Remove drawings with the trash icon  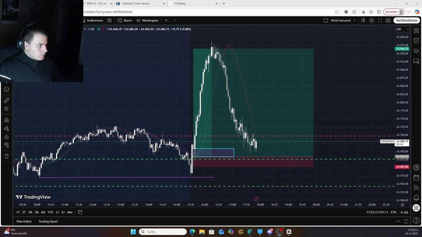(7, 156)
